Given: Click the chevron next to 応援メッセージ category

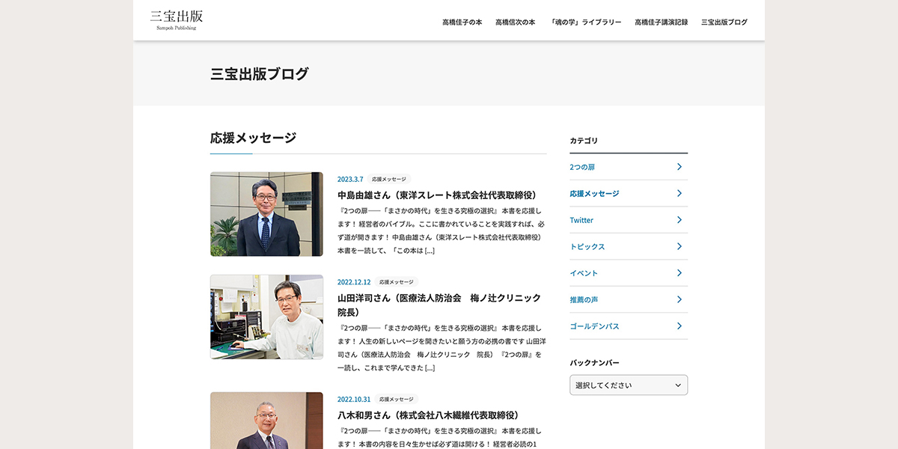Looking at the screenshot, I should (679, 193).
